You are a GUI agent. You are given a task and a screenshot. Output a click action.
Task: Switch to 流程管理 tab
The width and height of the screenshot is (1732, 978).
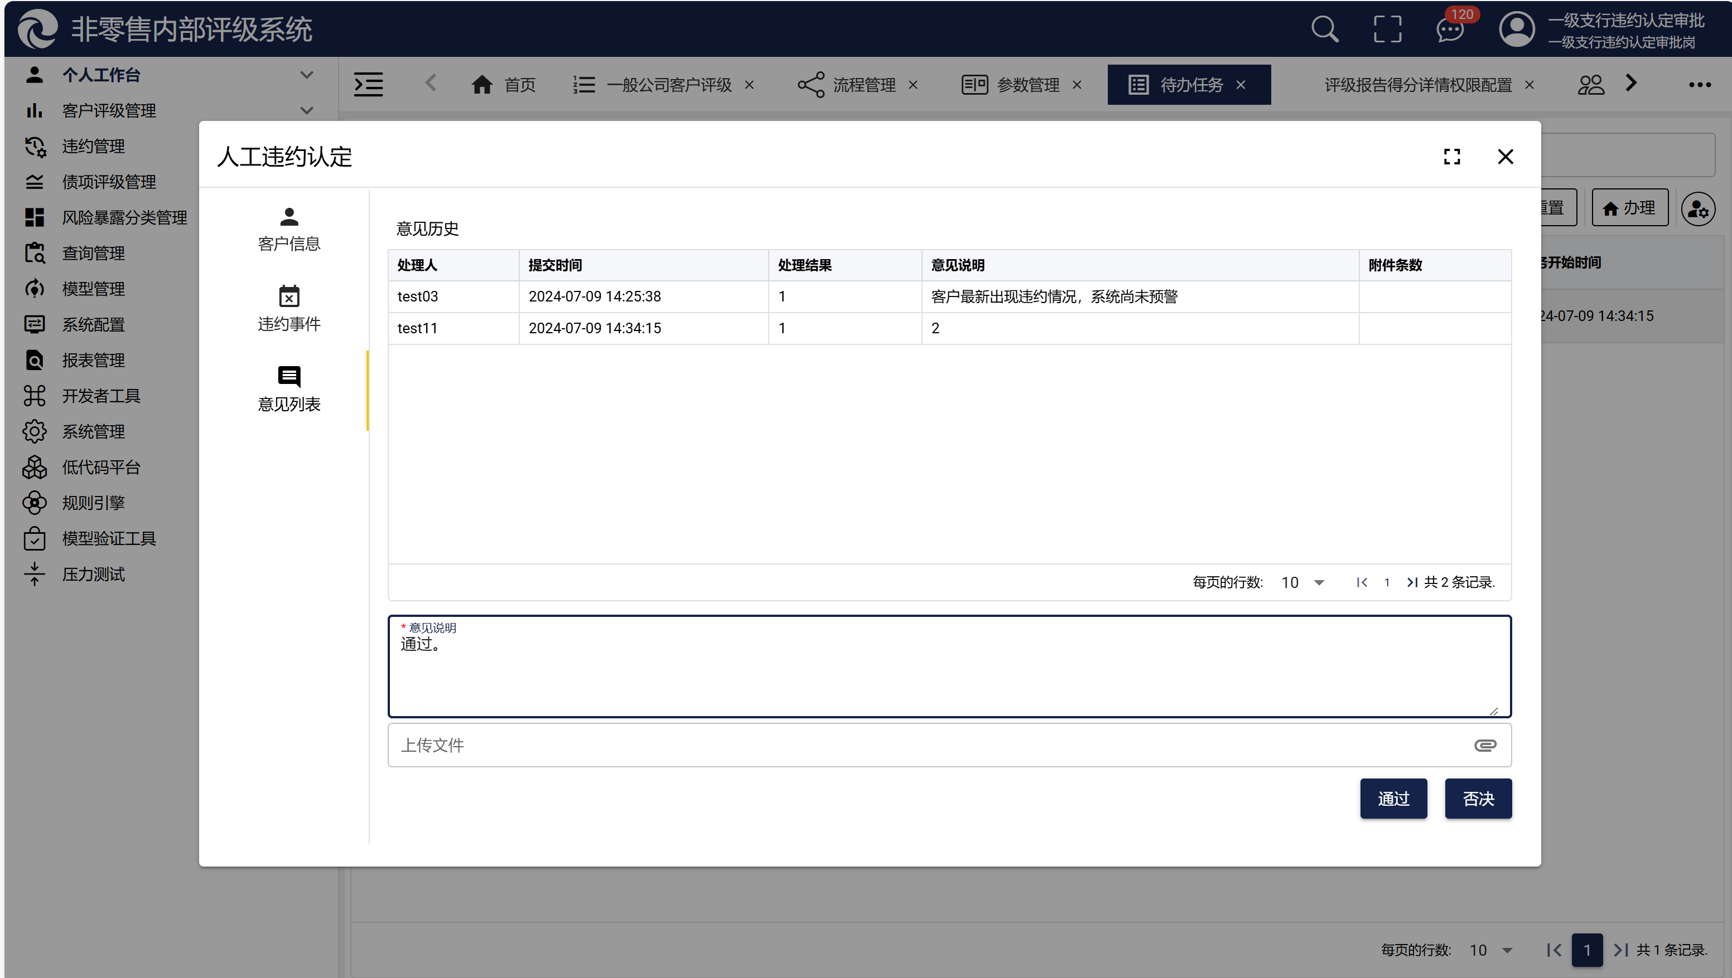(863, 85)
